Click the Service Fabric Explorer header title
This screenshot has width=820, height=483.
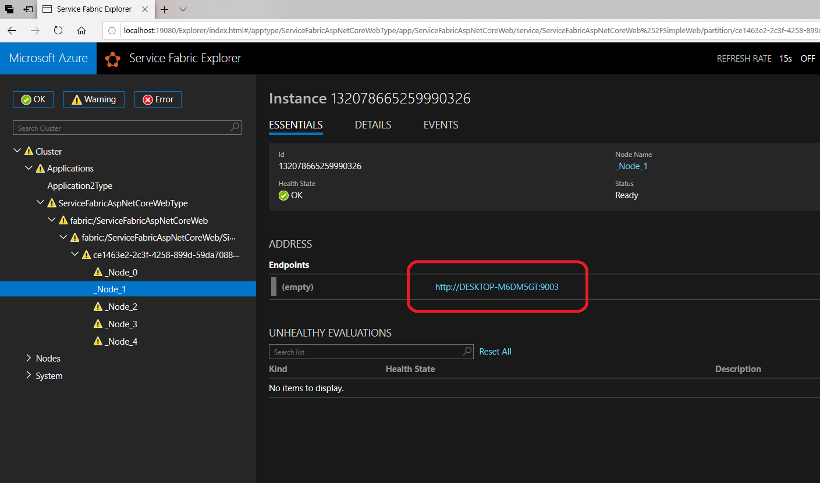click(185, 58)
